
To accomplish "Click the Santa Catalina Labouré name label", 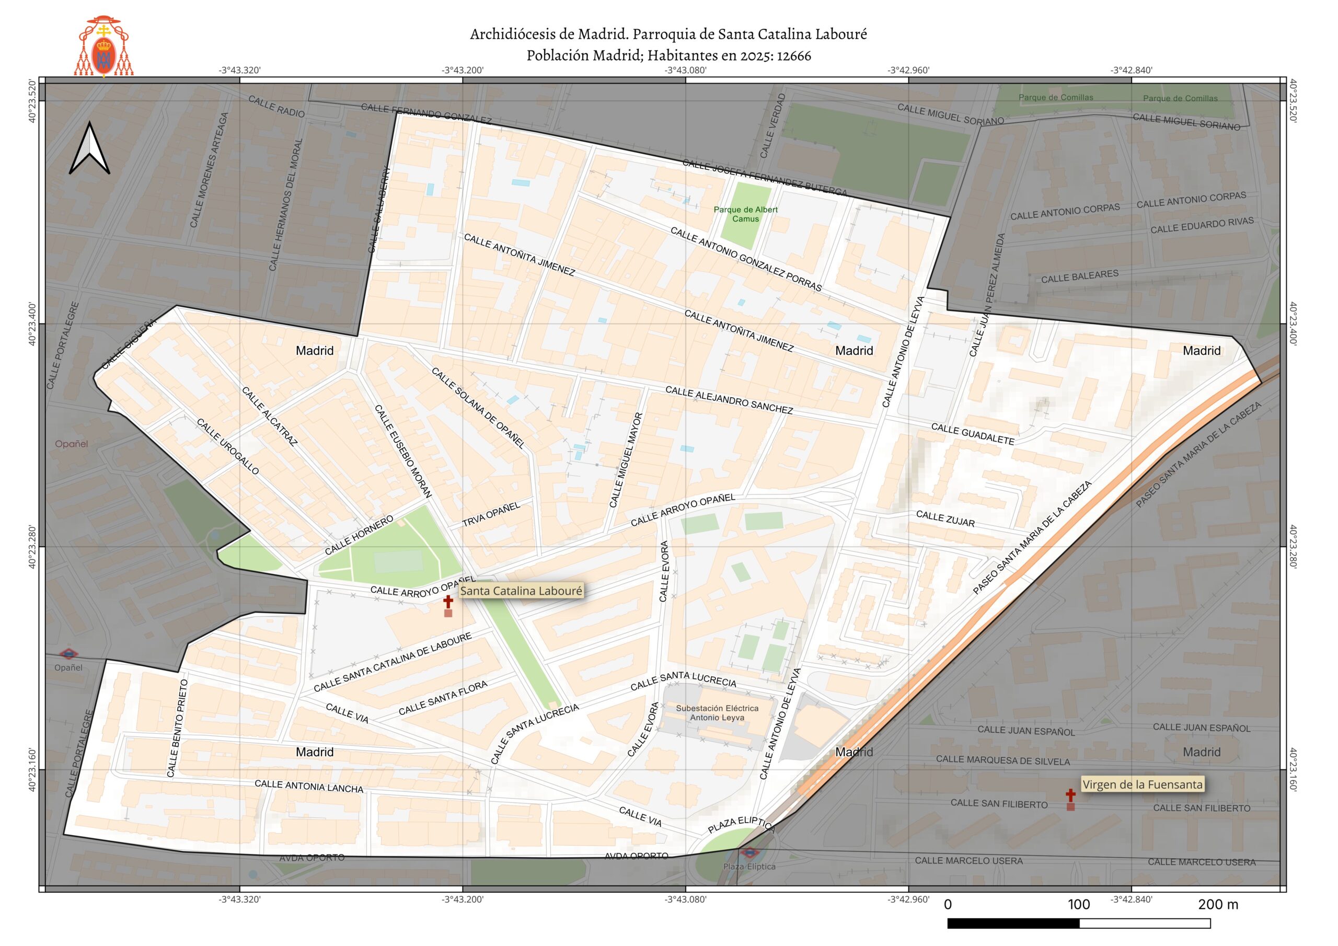I will pos(521,591).
